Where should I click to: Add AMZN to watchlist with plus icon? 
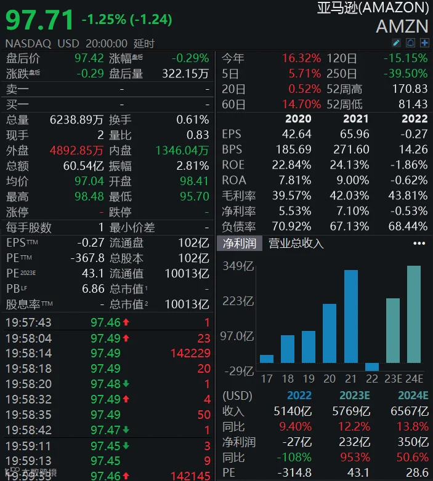pyautogui.click(x=424, y=43)
